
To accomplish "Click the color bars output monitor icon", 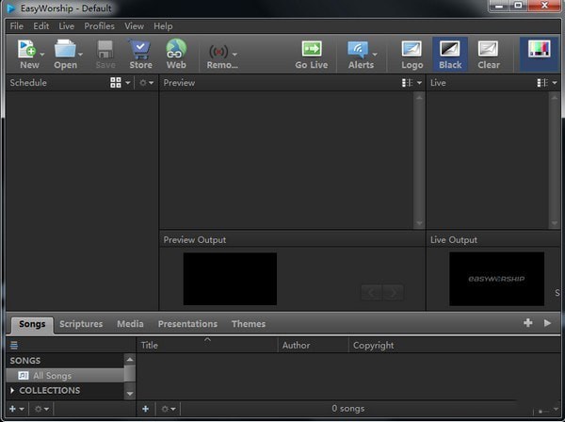I will (539, 51).
